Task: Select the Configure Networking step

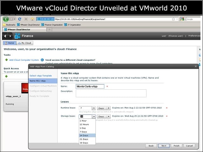Action: pyautogui.click(x=41, y=91)
